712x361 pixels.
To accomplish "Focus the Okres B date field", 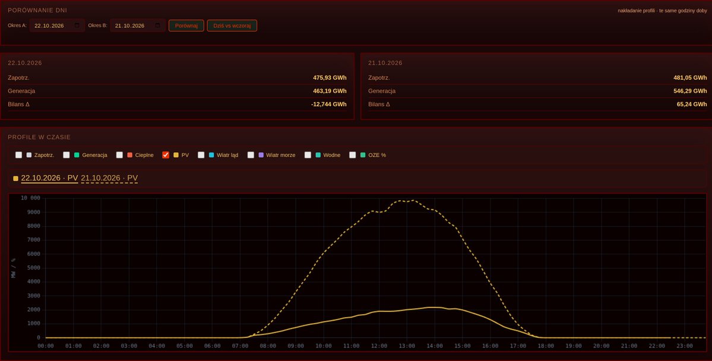I will (x=138, y=26).
